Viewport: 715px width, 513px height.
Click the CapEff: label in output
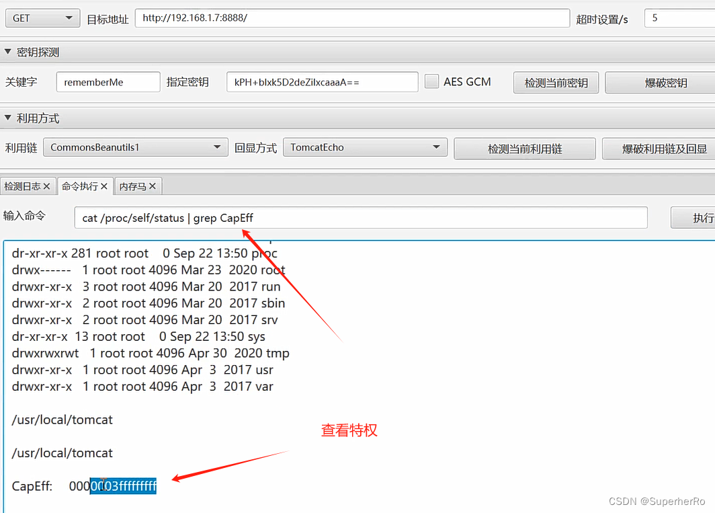pos(32,486)
